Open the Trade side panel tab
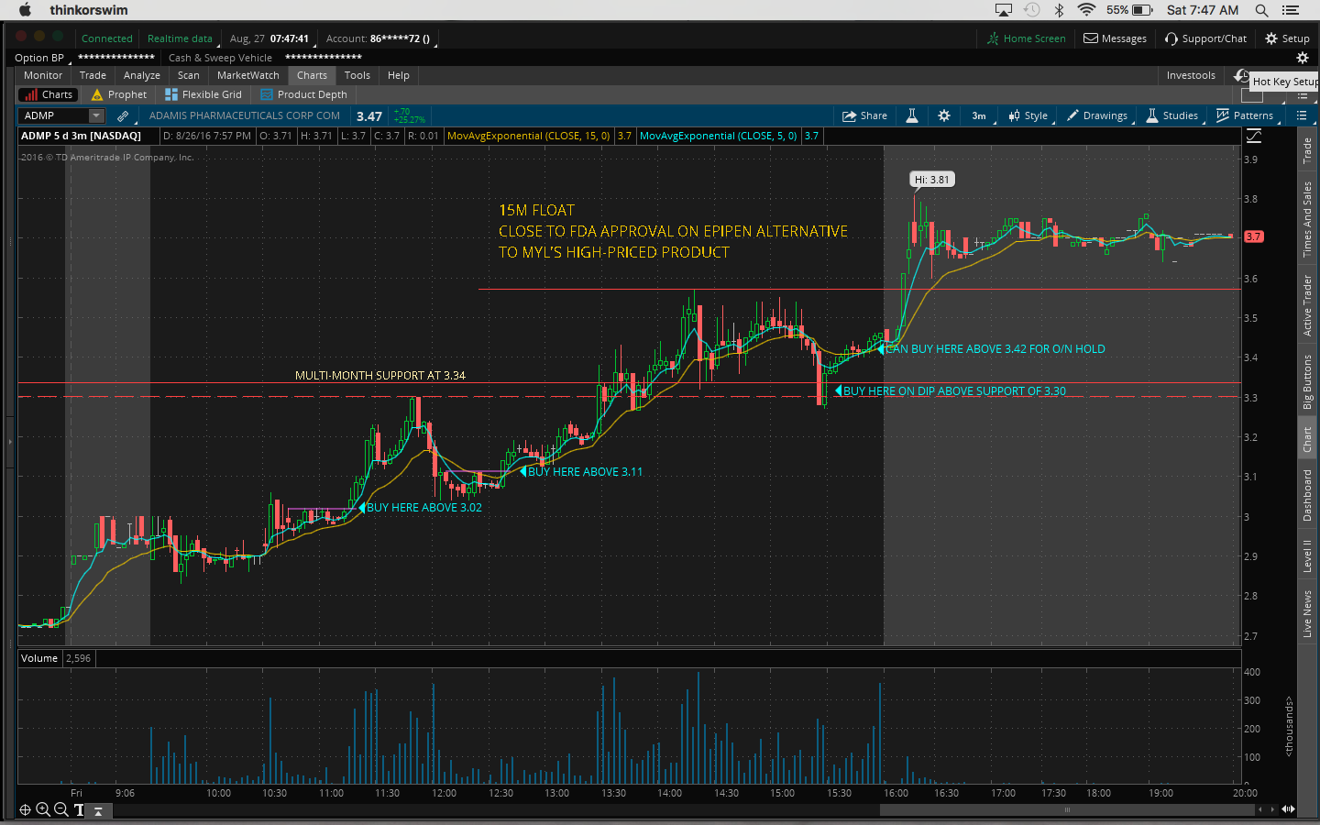This screenshot has height=825, width=1320. coord(1308,150)
